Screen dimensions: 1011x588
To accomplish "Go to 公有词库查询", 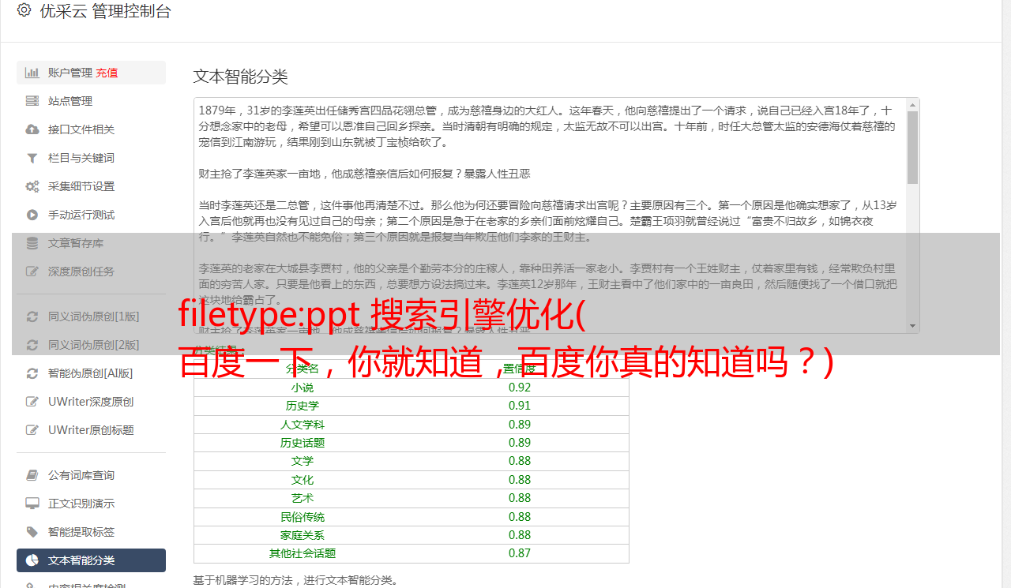I will coord(91,475).
